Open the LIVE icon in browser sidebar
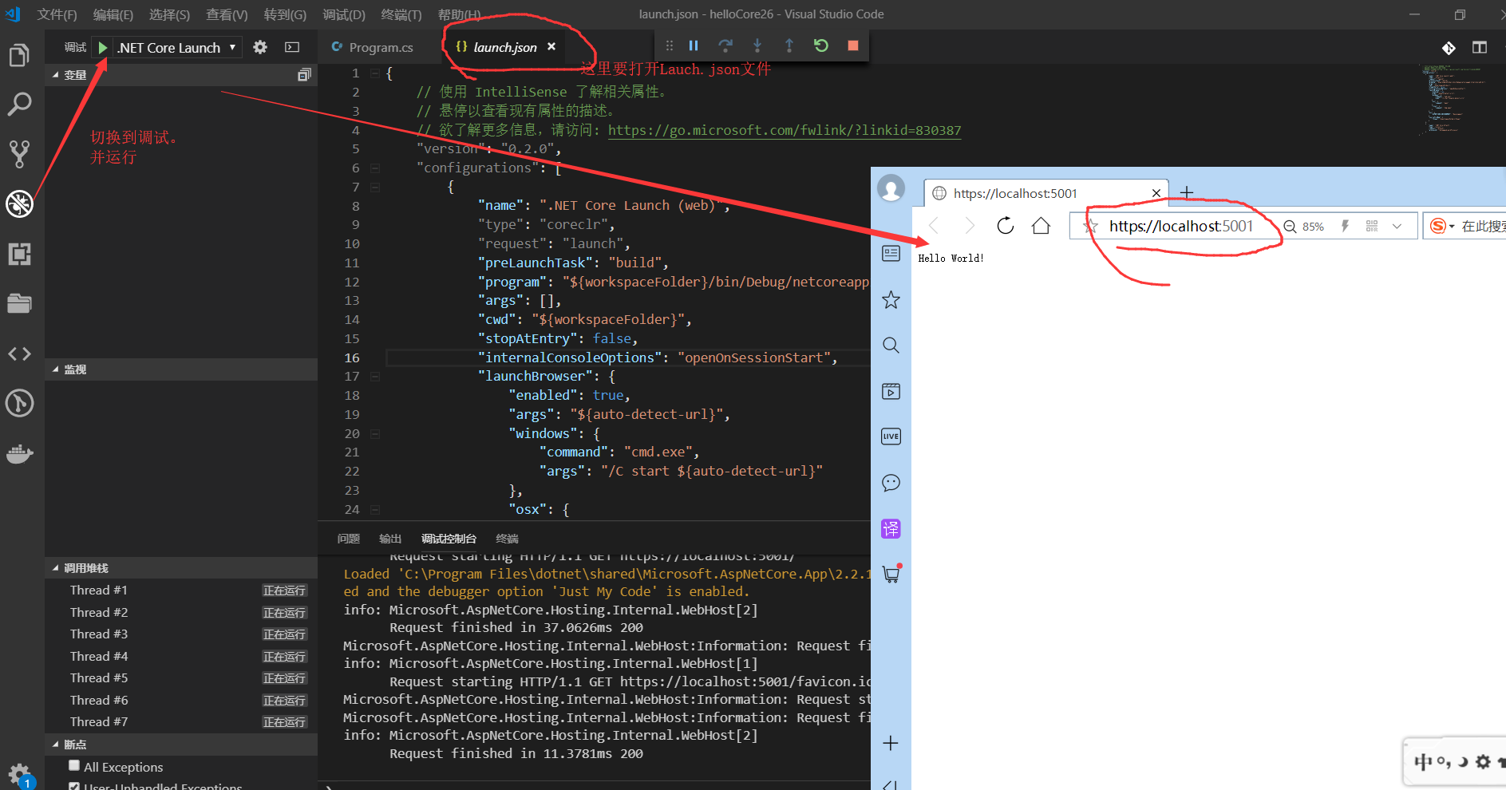The image size is (1506, 790). 891,436
